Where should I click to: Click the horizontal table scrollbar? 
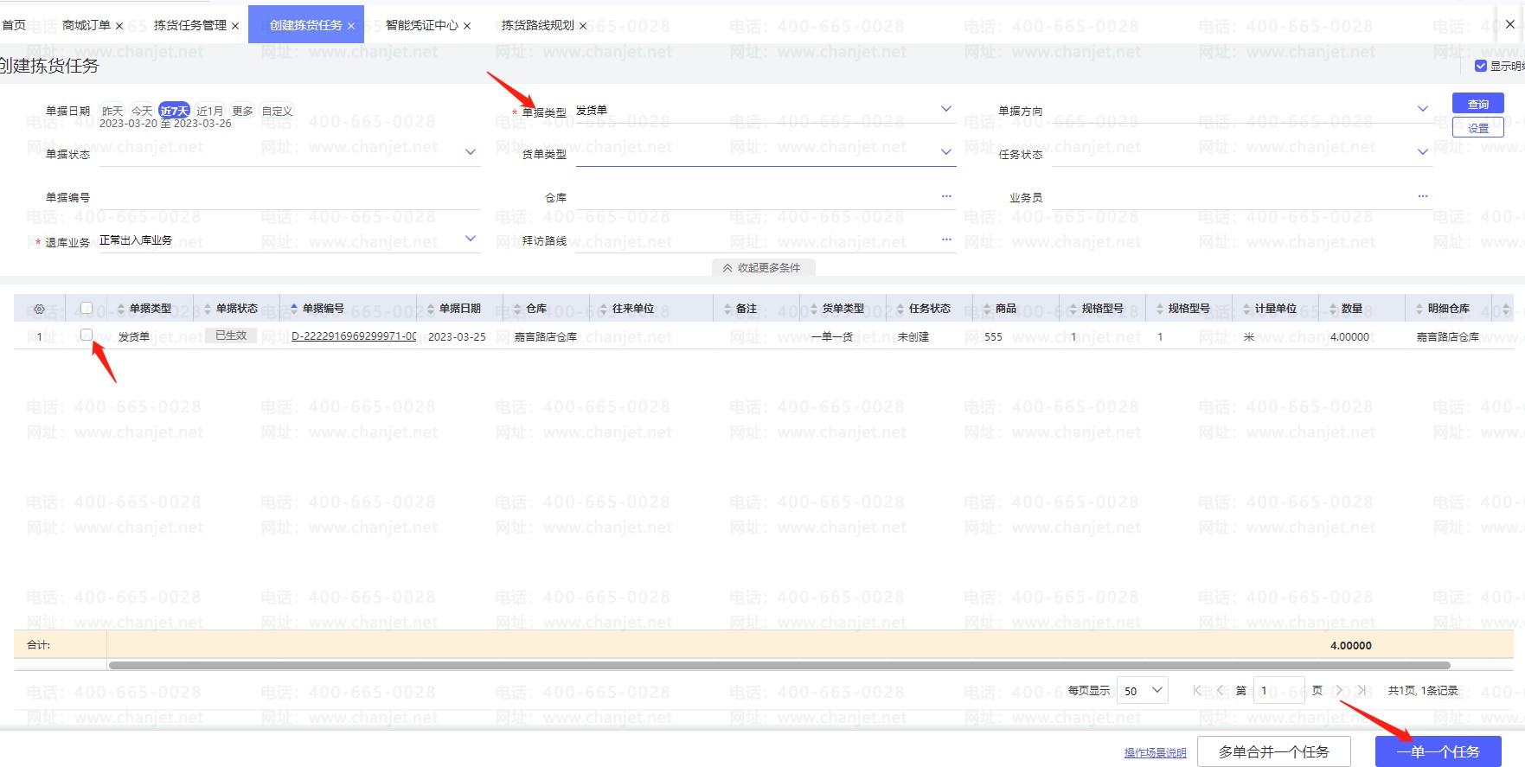(x=779, y=666)
